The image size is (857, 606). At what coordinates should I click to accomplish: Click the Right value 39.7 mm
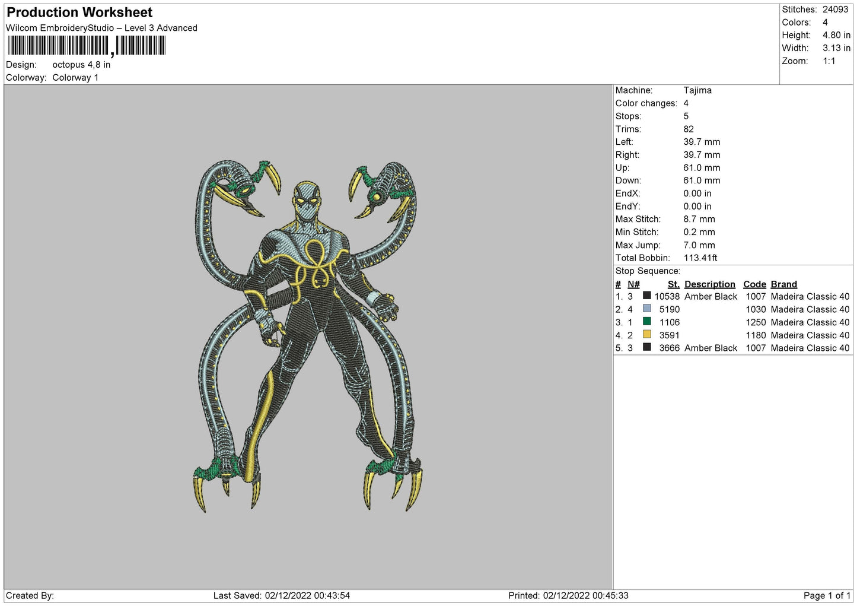click(x=702, y=155)
